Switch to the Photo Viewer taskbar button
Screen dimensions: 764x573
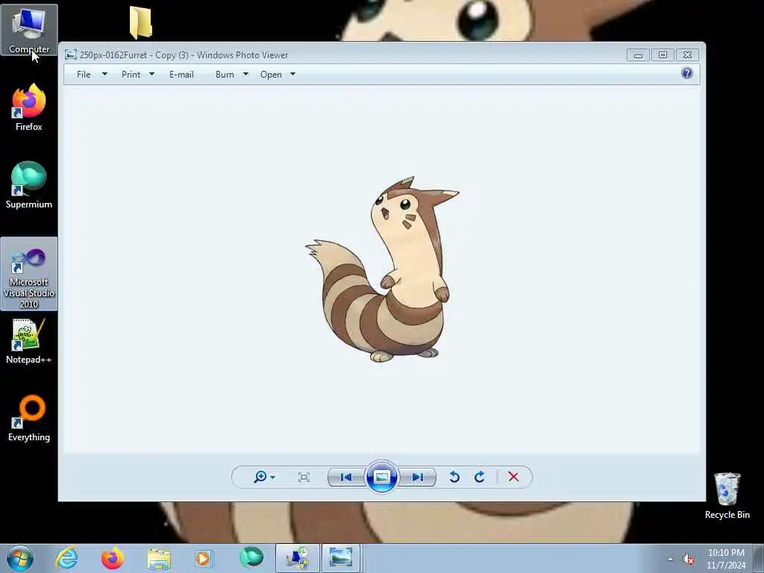tap(340, 558)
